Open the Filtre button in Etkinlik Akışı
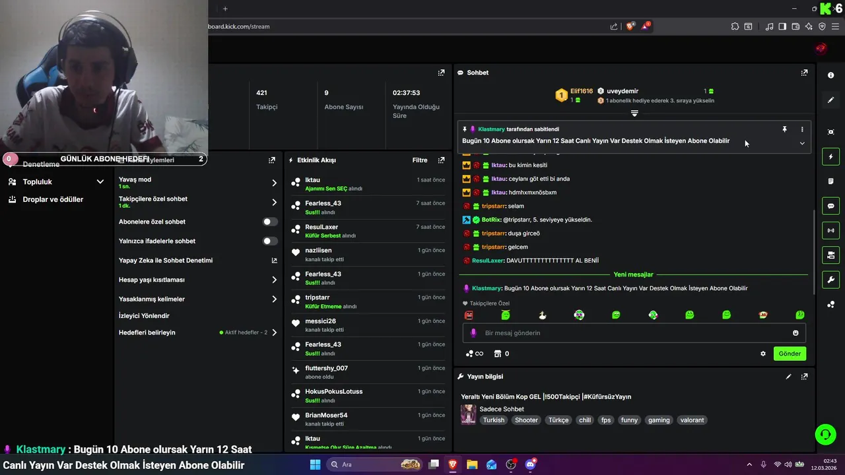 click(x=420, y=160)
